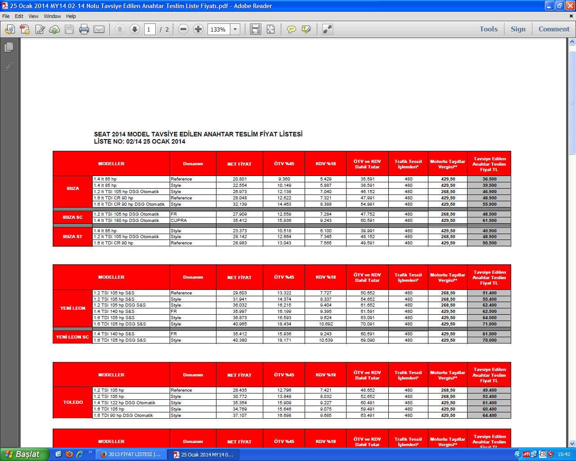The image size is (576, 461).
Task: Click the price cell '36.500'
Action: pyautogui.click(x=489, y=179)
